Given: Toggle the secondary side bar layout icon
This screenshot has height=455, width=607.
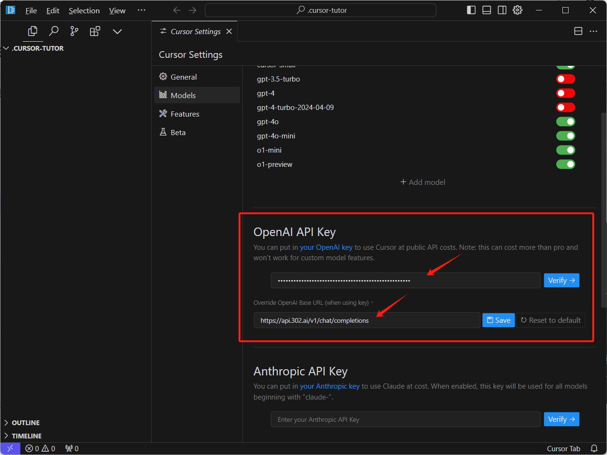Looking at the screenshot, I should pyautogui.click(x=502, y=9).
